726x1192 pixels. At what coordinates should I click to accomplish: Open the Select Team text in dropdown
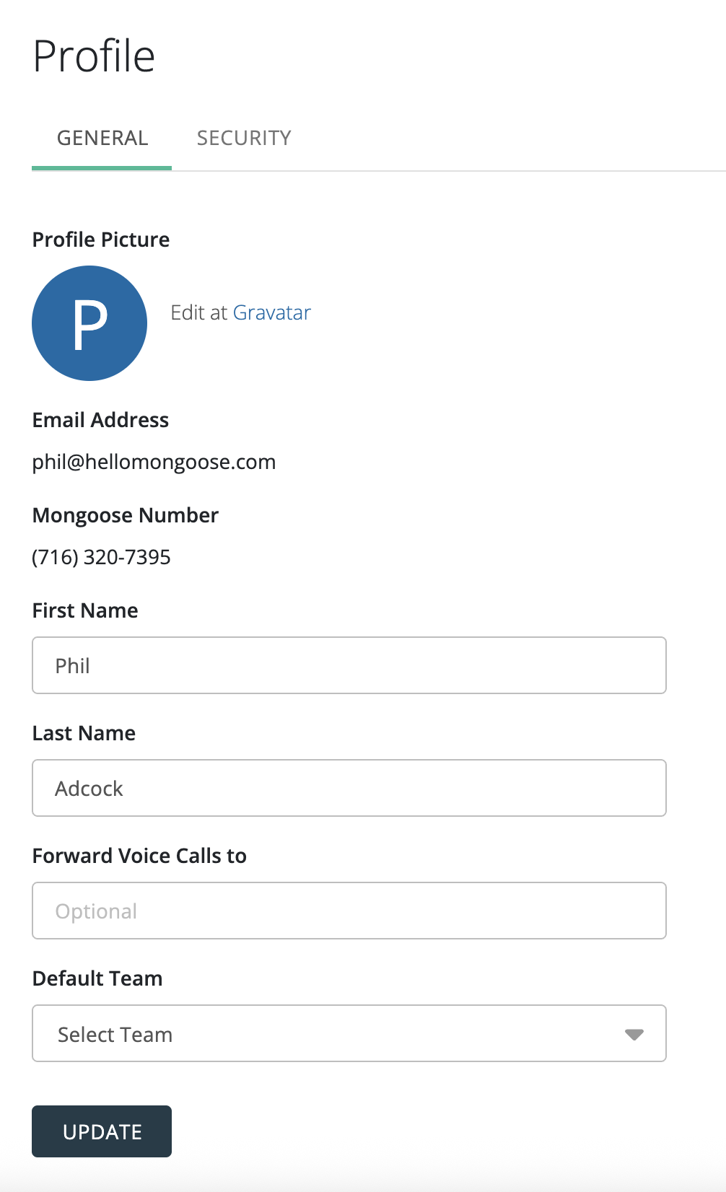point(115,1035)
